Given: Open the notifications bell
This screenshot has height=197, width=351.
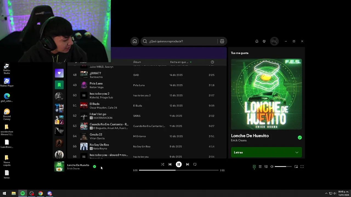Looking at the screenshot, I should point(257,41).
